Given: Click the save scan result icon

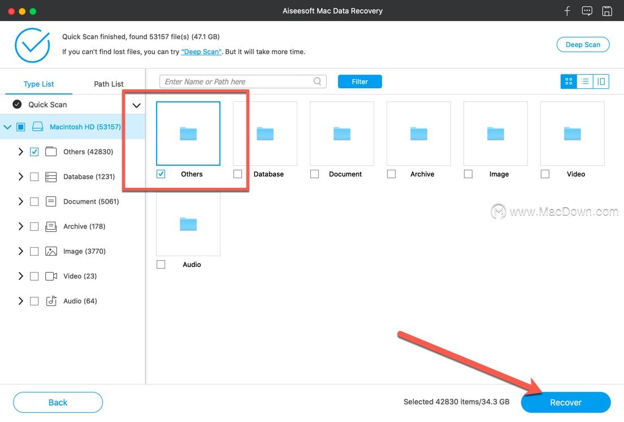Looking at the screenshot, I should point(607,11).
